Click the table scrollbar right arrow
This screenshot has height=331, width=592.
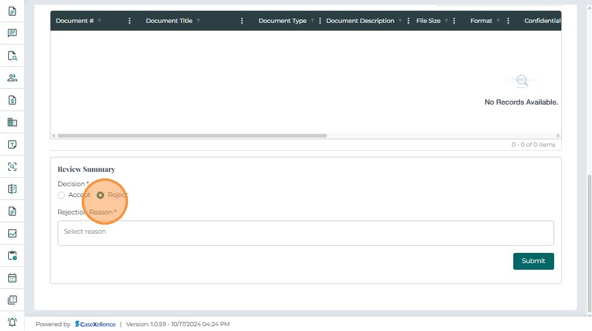558,136
